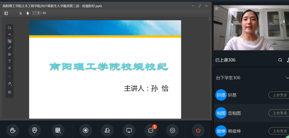Click the raise hand icon
Viewport: 289px width, 138px height.
[x=13, y=130]
